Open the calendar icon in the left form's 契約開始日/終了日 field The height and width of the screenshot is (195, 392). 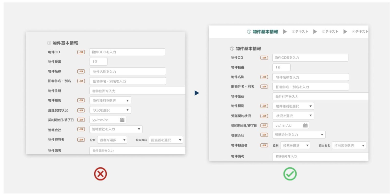click(122, 119)
